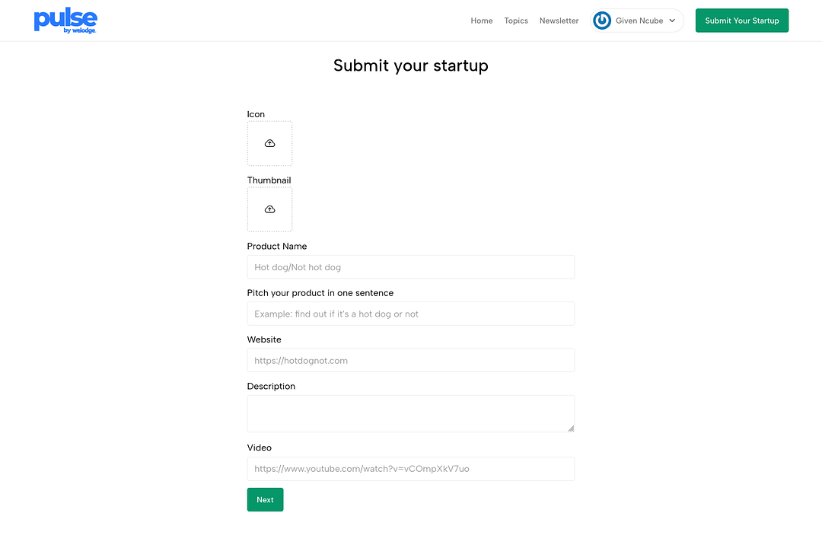Image resolution: width=822 pixels, height=548 pixels.
Task: Open the Newsletter nav item
Action: pyautogui.click(x=559, y=21)
